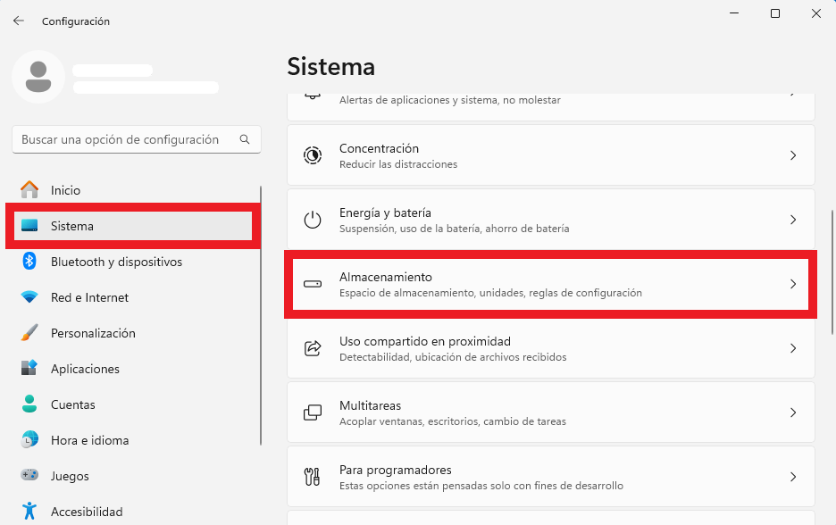The width and height of the screenshot is (836, 525).
Task: Click the user profile avatar
Action: [x=38, y=77]
